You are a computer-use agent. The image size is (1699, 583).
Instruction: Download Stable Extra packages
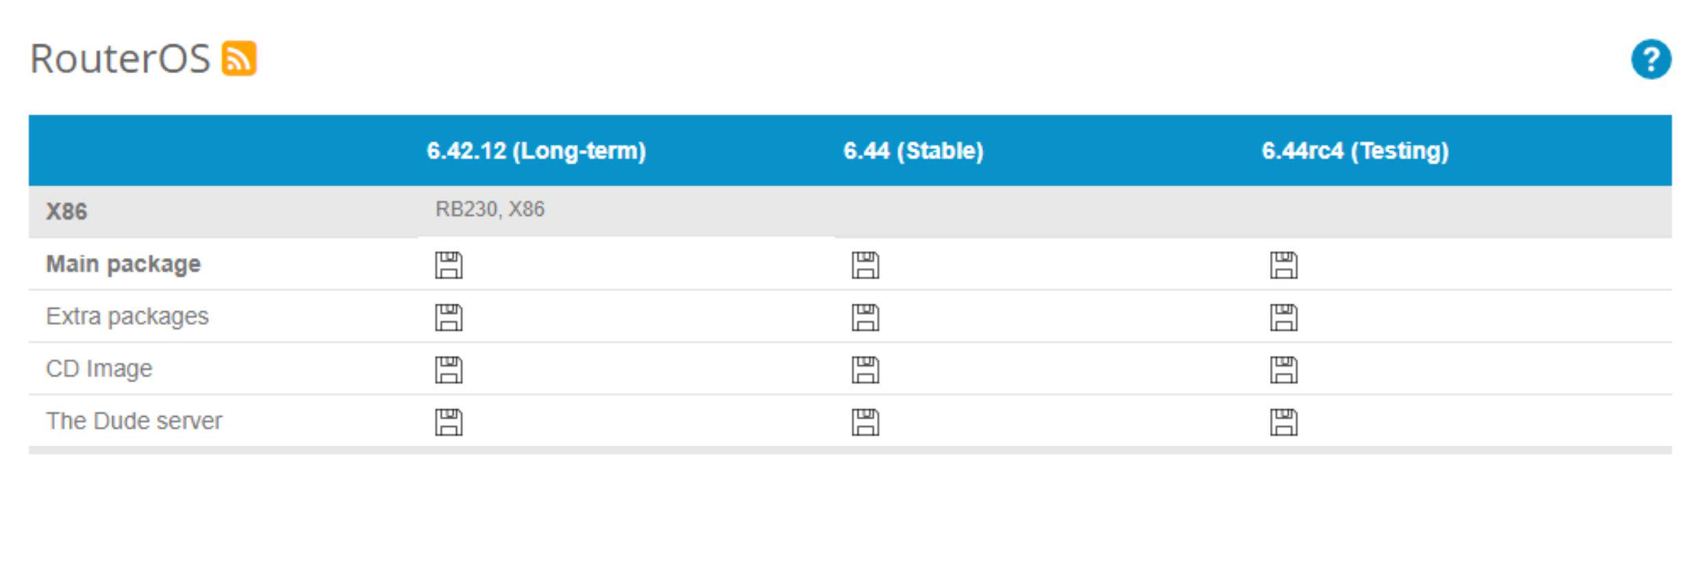point(865,318)
